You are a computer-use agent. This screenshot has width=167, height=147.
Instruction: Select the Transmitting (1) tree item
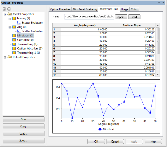pos(27,44)
